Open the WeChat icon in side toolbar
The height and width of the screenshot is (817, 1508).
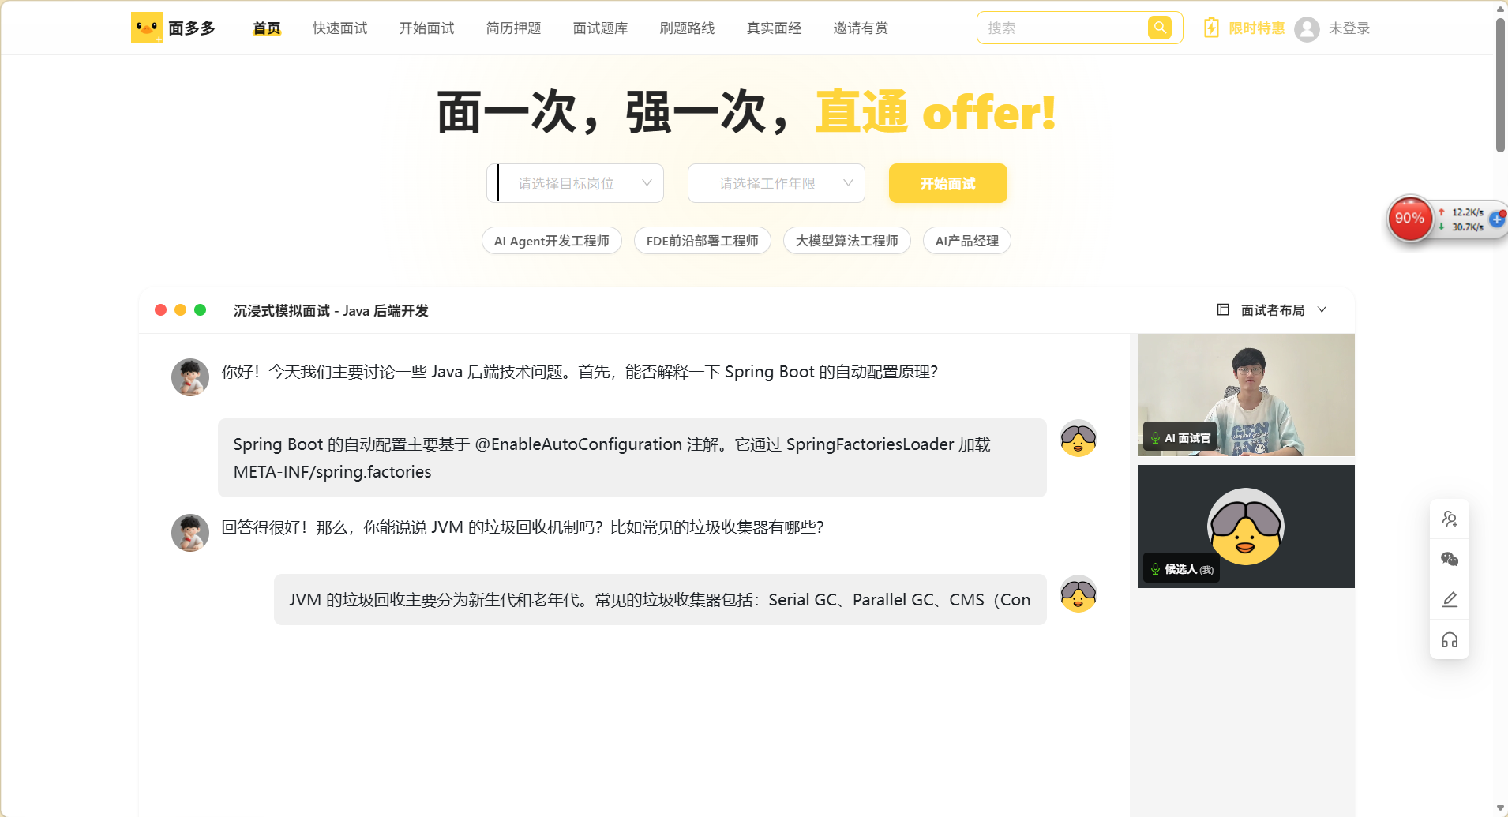pyautogui.click(x=1450, y=559)
